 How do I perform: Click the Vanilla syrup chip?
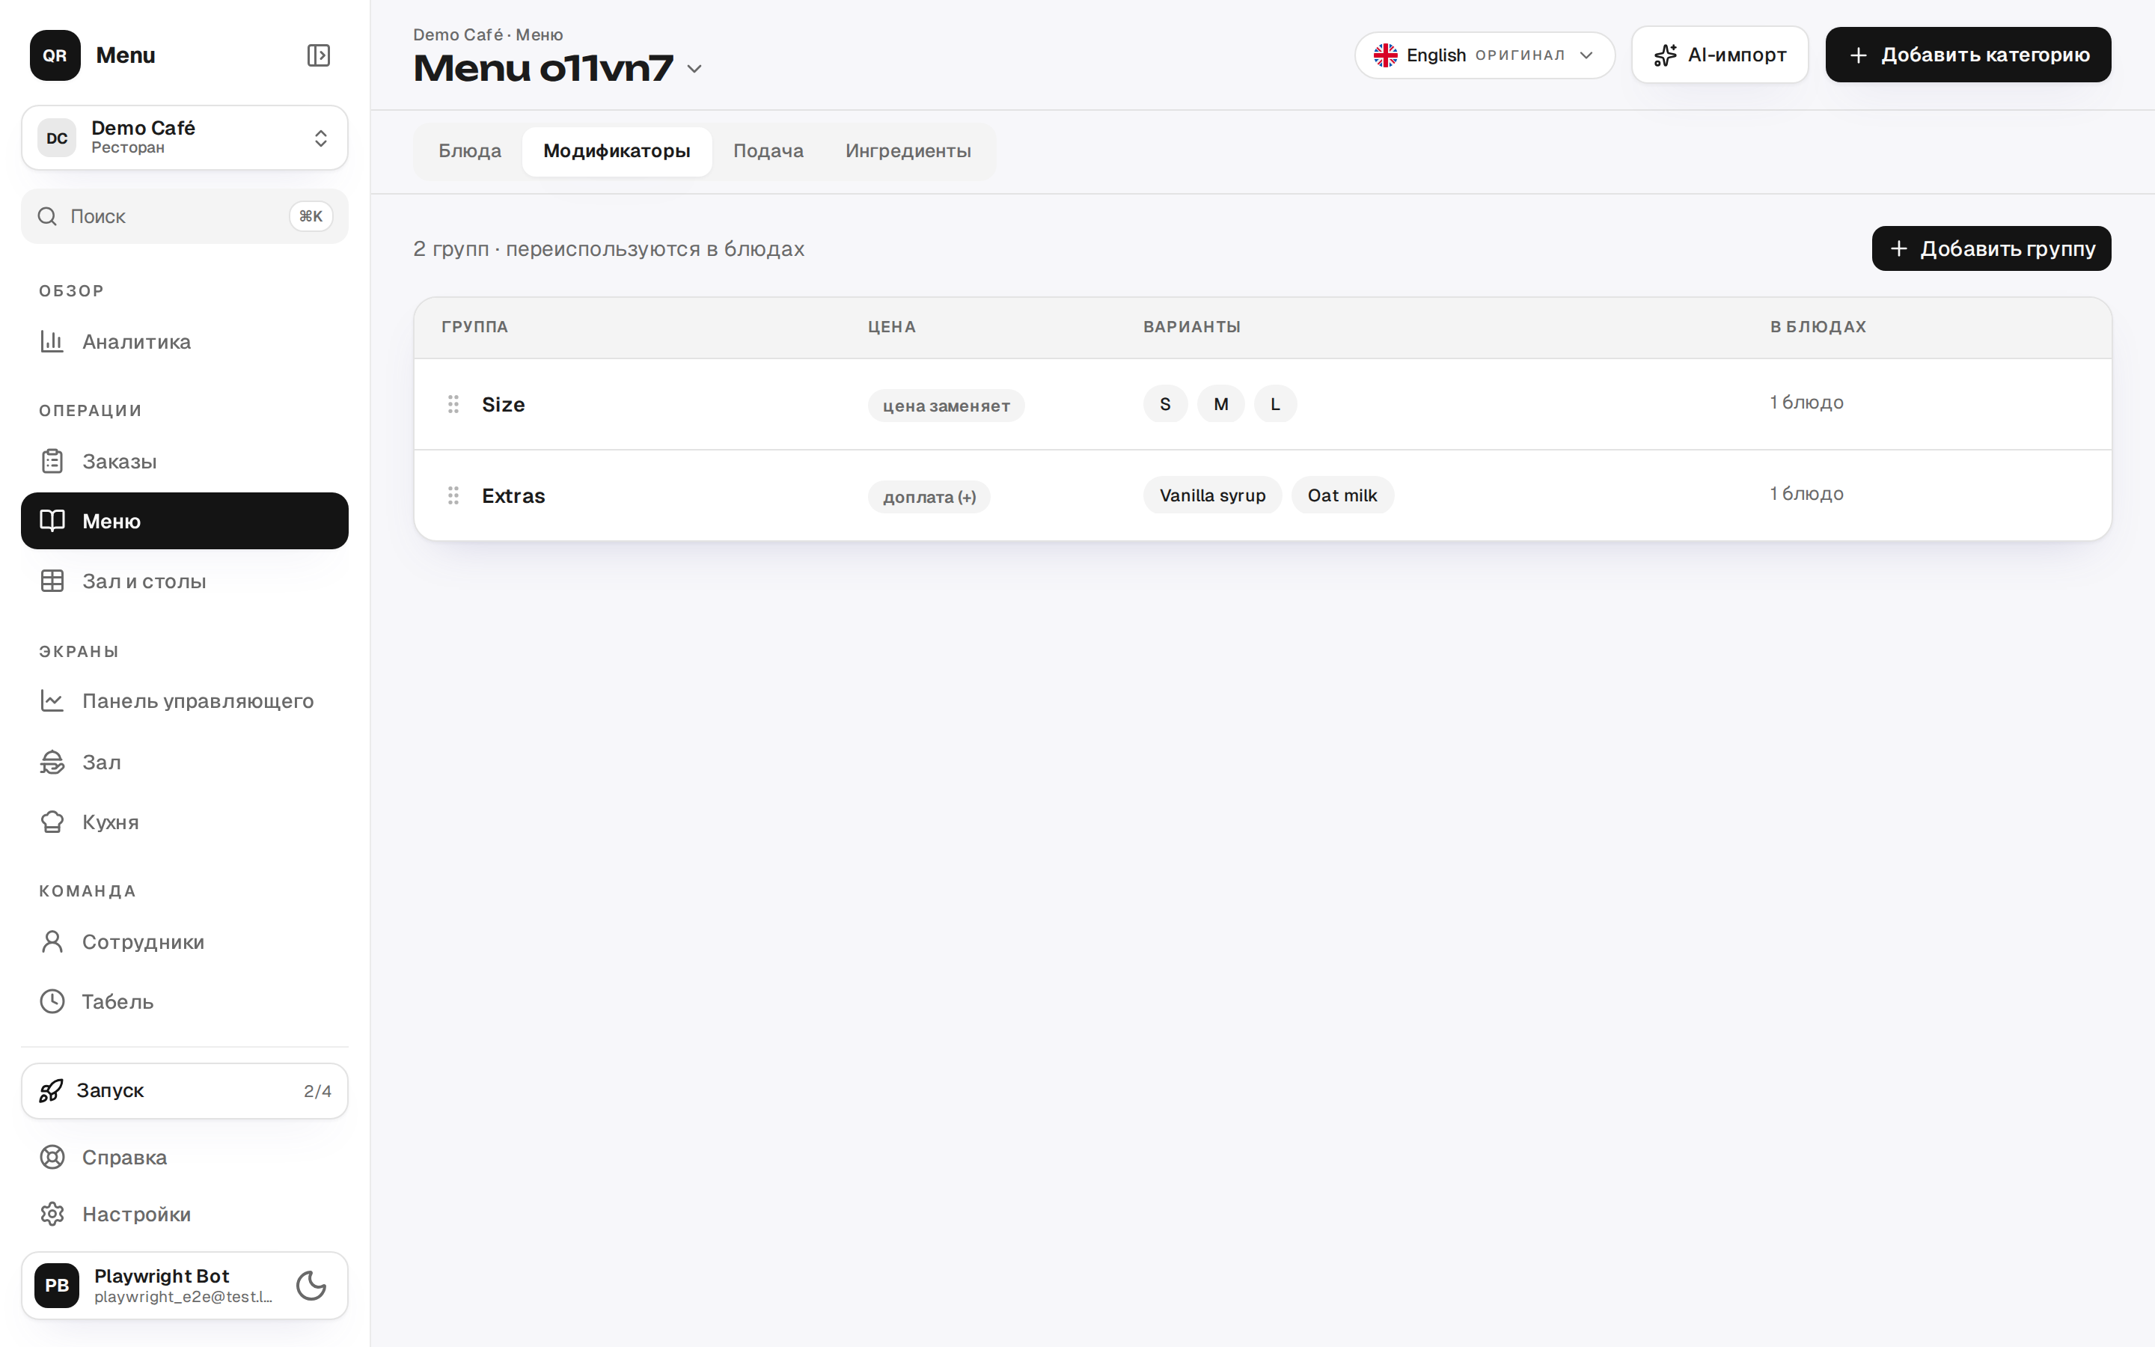coord(1212,495)
